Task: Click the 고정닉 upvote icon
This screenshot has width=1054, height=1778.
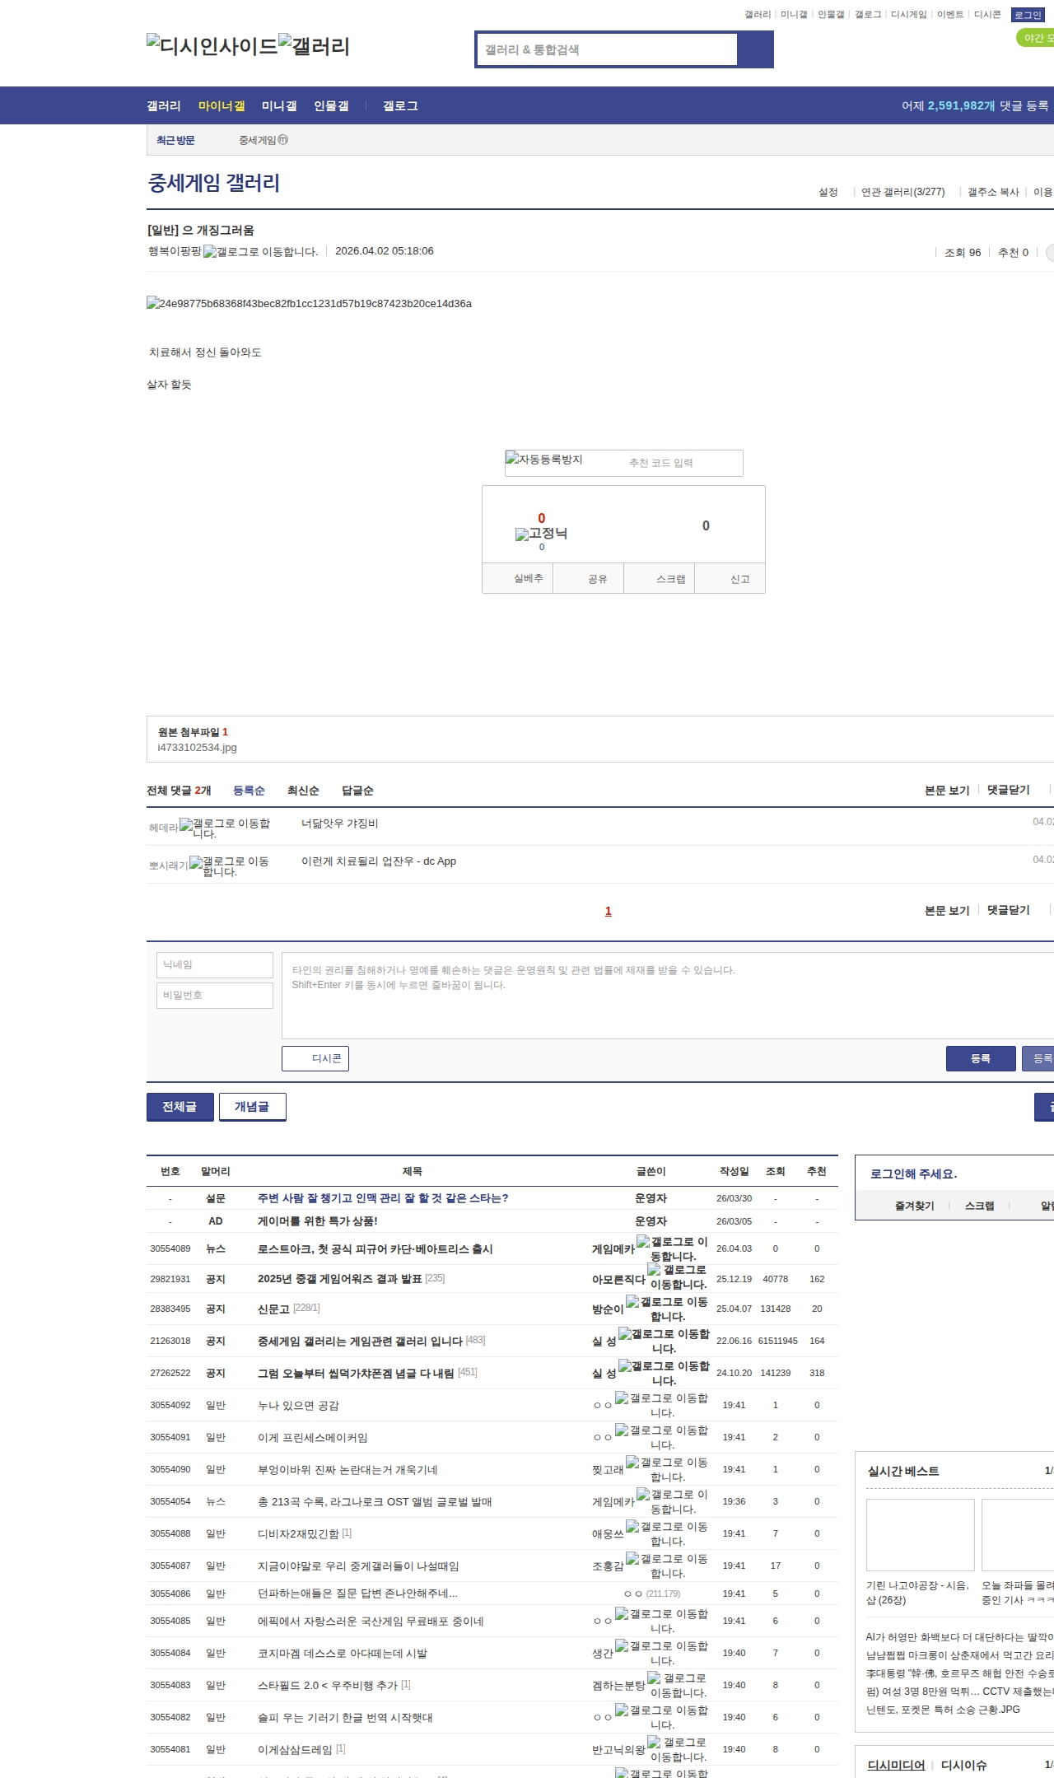Action: click(x=541, y=534)
